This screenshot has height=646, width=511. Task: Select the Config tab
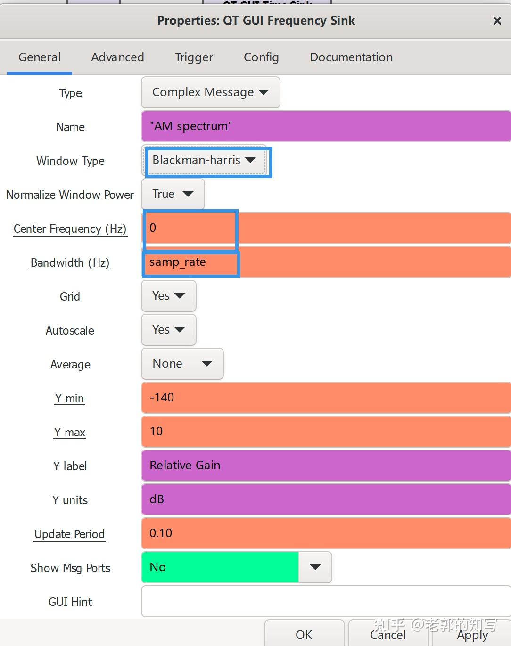point(261,57)
